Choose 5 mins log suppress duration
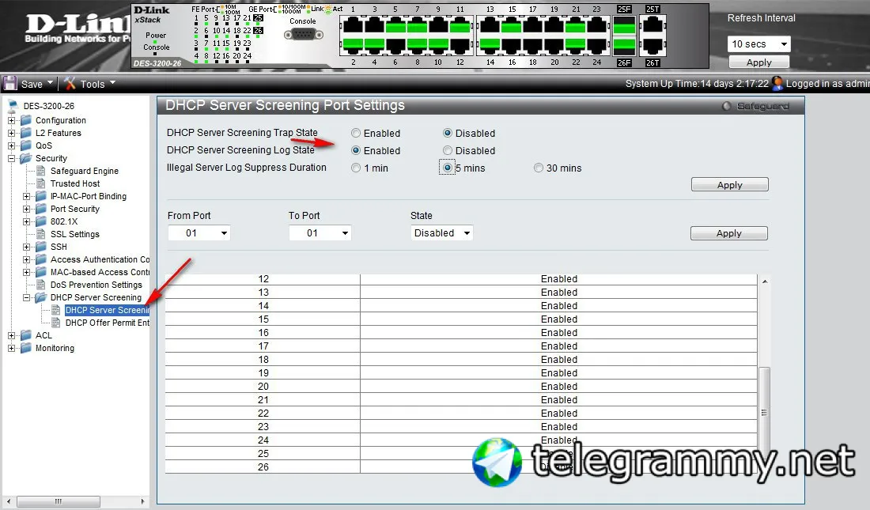The image size is (870, 510). pos(447,168)
